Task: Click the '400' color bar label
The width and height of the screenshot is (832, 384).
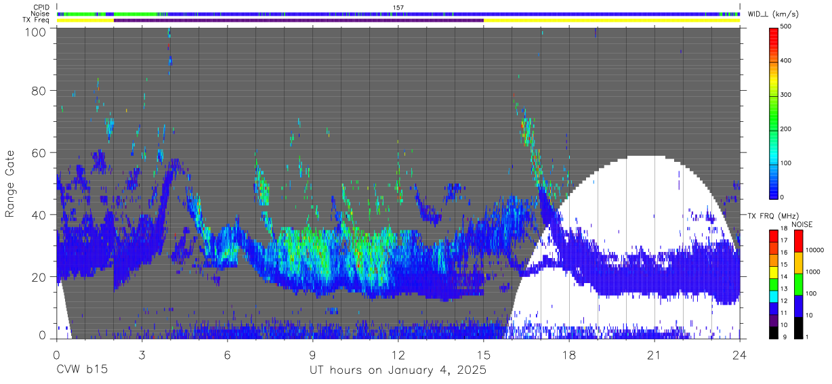Action: click(x=787, y=60)
